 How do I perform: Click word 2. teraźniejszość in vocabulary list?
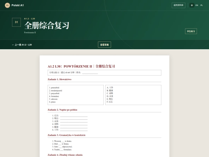(56, 91)
